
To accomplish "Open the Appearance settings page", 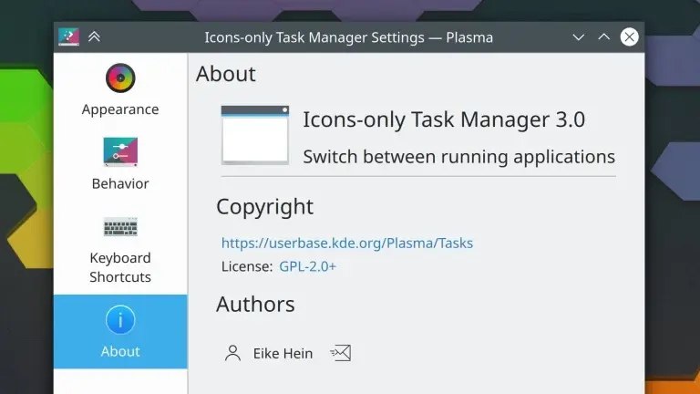I will [x=120, y=90].
